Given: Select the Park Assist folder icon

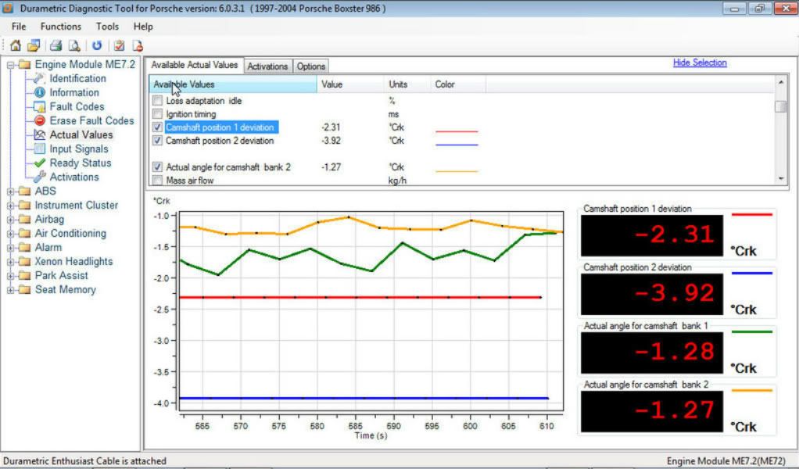Looking at the screenshot, I should pos(24,275).
